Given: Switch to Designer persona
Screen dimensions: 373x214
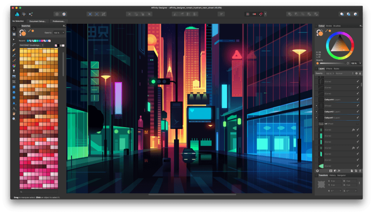Looking at the screenshot, I should pos(17,14).
